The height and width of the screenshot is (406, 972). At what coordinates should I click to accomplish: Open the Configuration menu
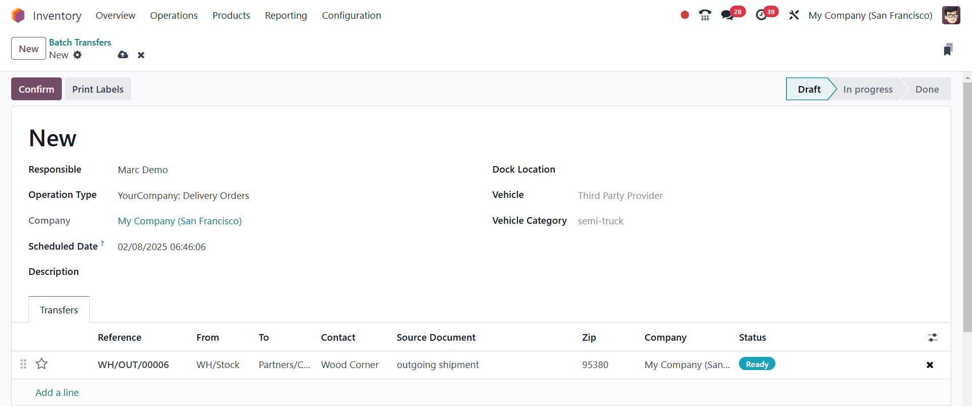351,15
